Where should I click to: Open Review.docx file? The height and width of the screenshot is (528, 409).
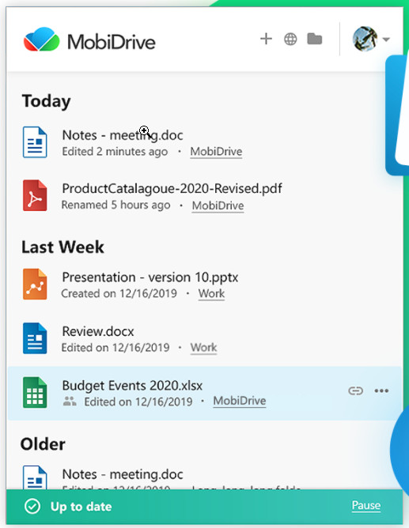pyautogui.click(x=98, y=332)
